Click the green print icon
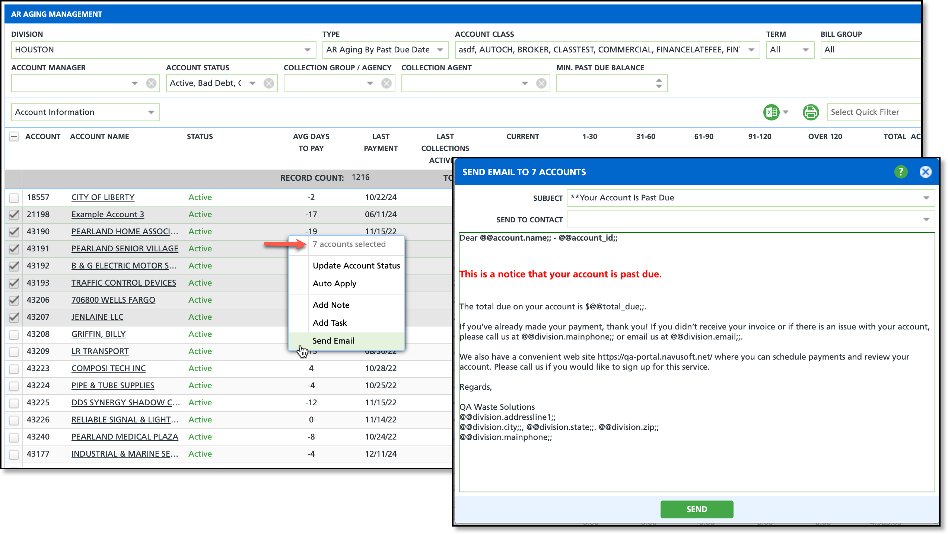This screenshot has height=534, width=948. (810, 112)
